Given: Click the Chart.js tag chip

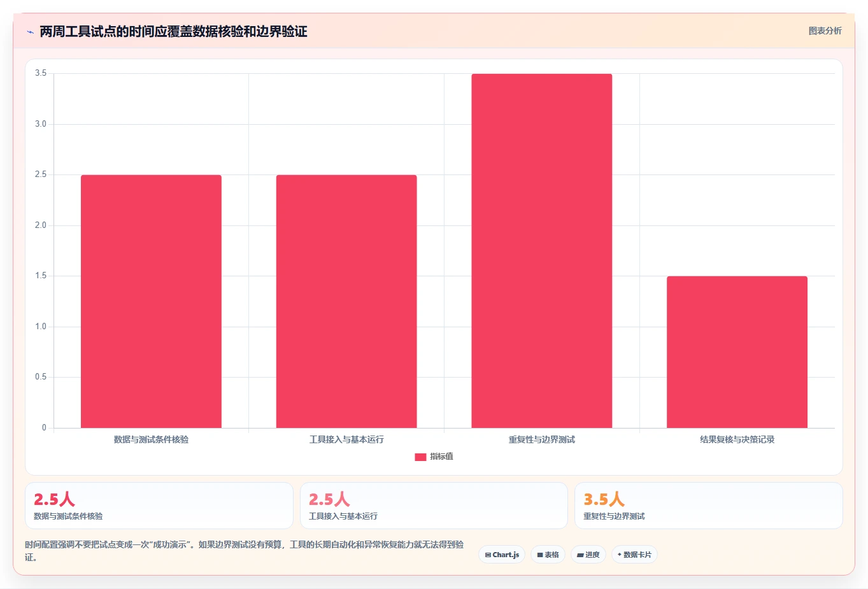Looking at the screenshot, I should (502, 555).
